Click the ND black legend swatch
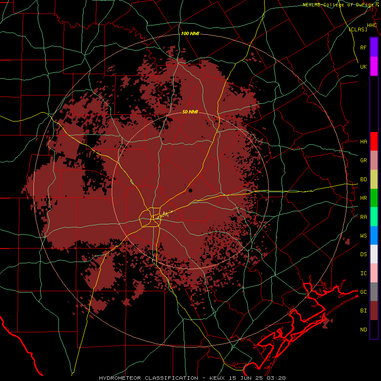 click(x=374, y=329)
